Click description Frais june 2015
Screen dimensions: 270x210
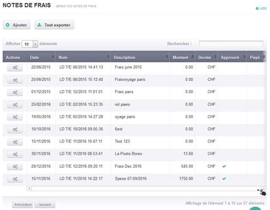click(128, 67)
